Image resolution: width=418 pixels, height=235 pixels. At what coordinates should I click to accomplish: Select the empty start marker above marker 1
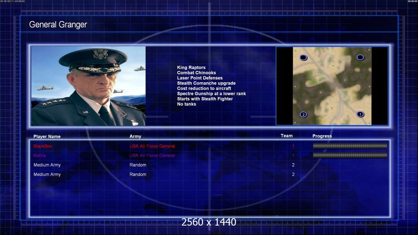click(x=360, y=57)
